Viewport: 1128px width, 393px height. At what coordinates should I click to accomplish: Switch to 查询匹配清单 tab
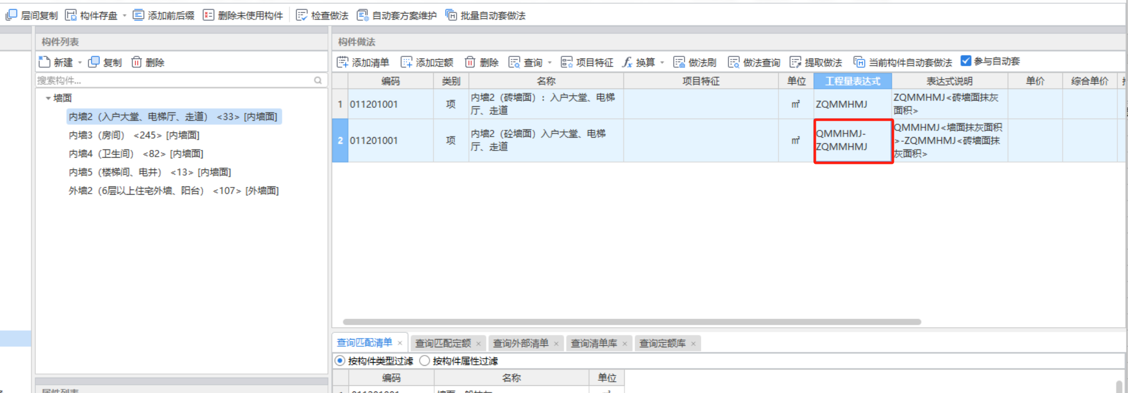(365, 343)
